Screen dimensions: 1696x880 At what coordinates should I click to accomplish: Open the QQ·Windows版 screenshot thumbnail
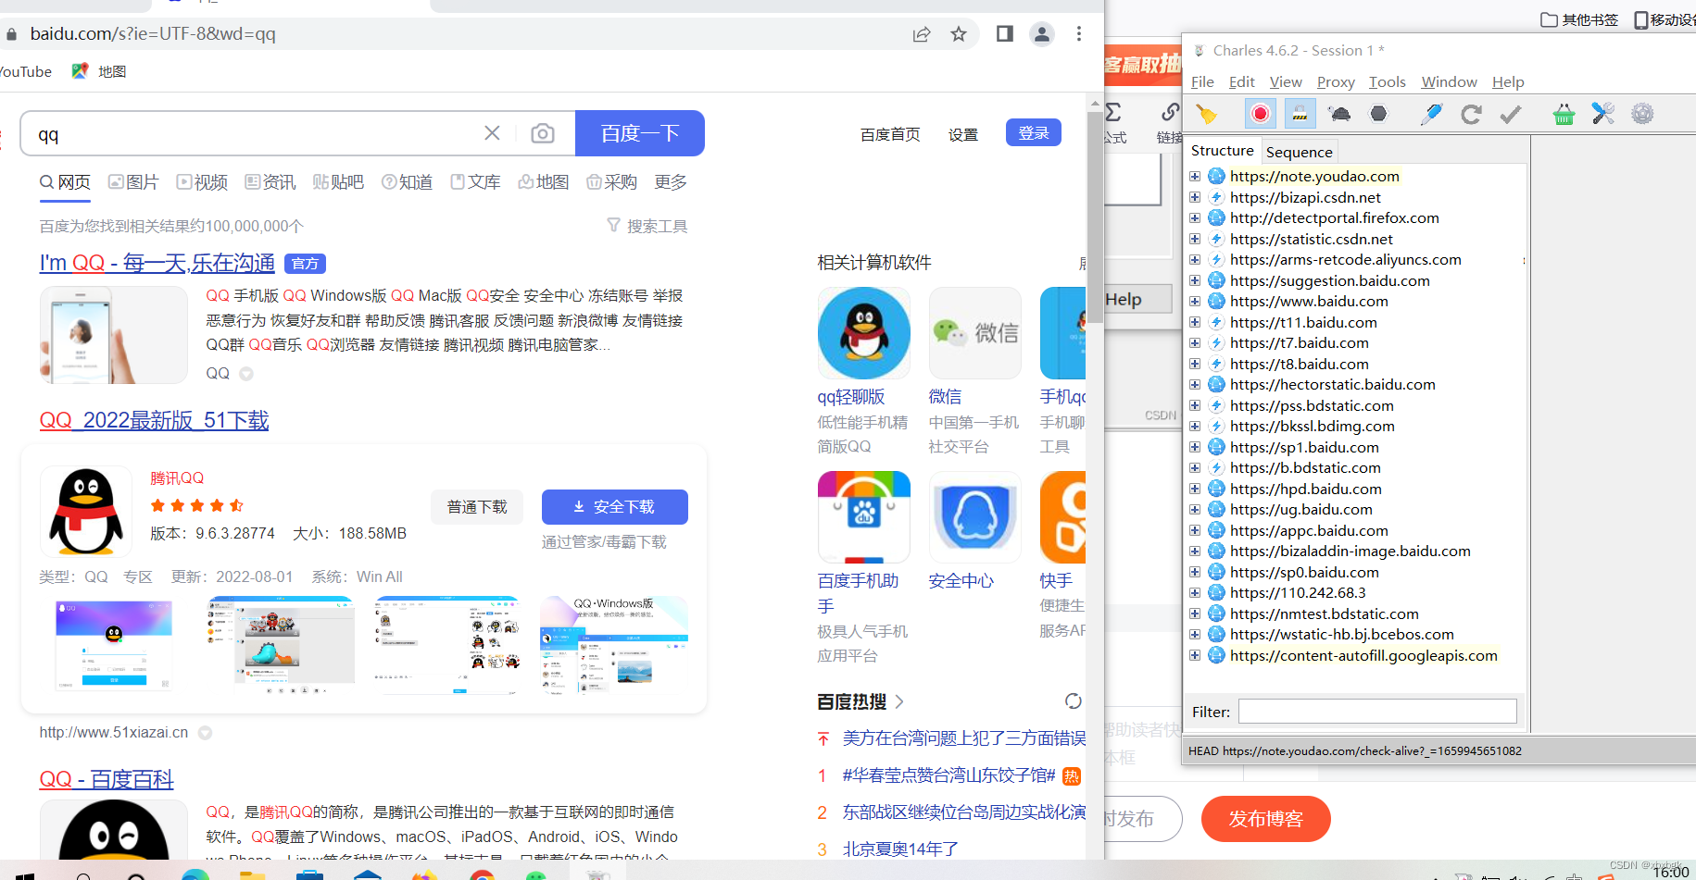pyautogui.click(x=614, y=645)
